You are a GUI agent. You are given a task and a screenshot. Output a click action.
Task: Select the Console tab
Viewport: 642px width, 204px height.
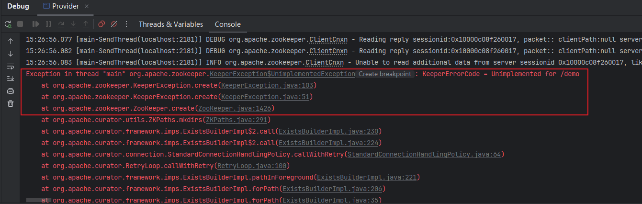coord(227,24)
